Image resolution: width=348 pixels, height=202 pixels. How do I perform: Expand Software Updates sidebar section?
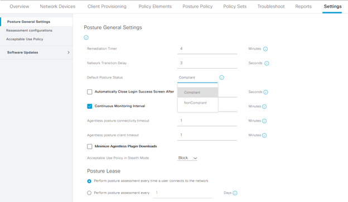tap(36, 52)
